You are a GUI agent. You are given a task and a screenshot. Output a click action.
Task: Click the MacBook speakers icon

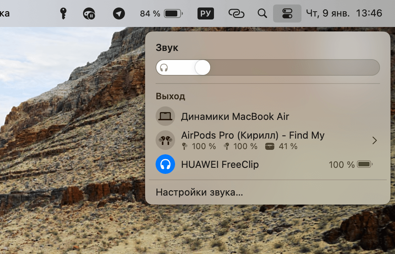[x=165, y=116]
